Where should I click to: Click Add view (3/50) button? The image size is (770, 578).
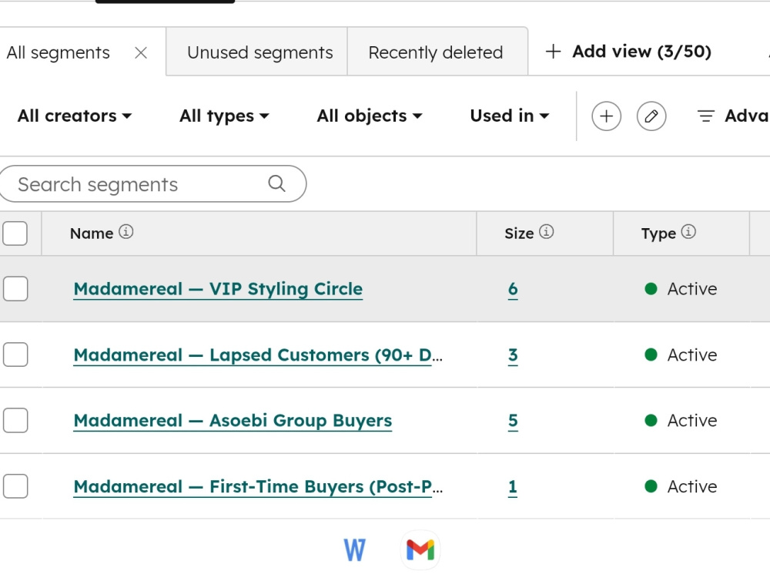pyautogui.click(x=628, y=52)
